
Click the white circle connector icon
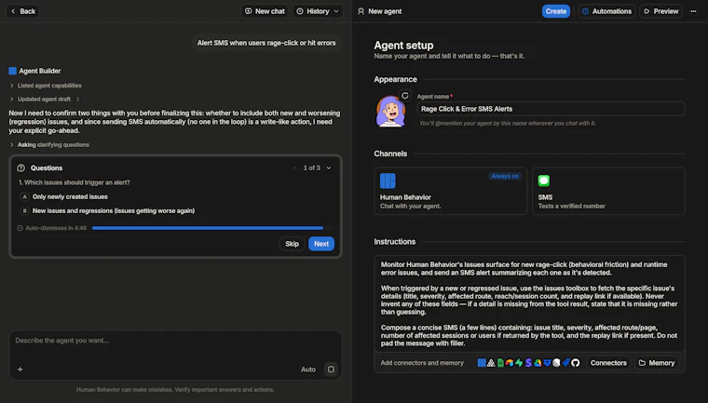pyautogui.click(x=556, y=363)
